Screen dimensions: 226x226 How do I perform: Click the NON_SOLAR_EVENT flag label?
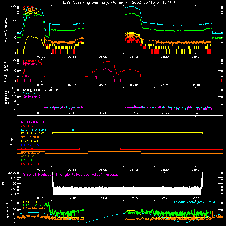[34, 130]
